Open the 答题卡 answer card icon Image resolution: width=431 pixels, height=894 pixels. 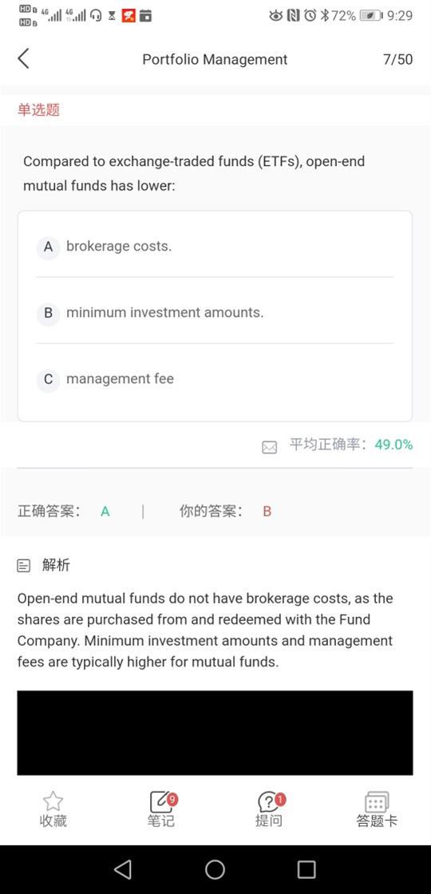click(x=376, y=801)
